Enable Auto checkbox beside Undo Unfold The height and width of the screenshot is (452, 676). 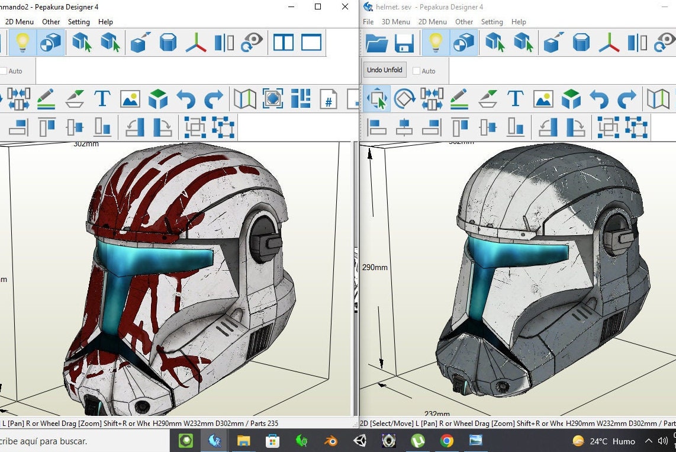point(417,71)
